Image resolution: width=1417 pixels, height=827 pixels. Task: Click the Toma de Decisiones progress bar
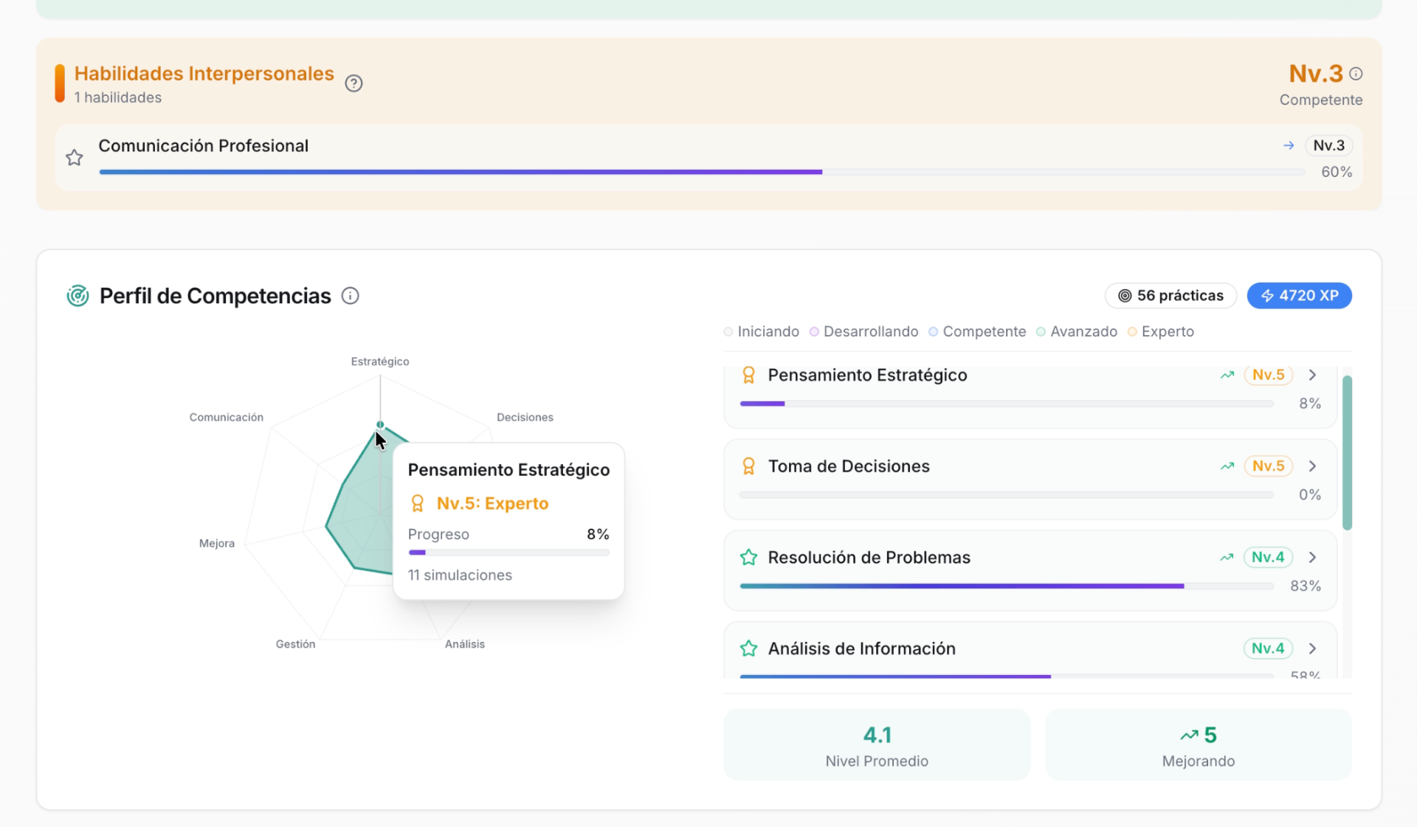point(1007,495)
